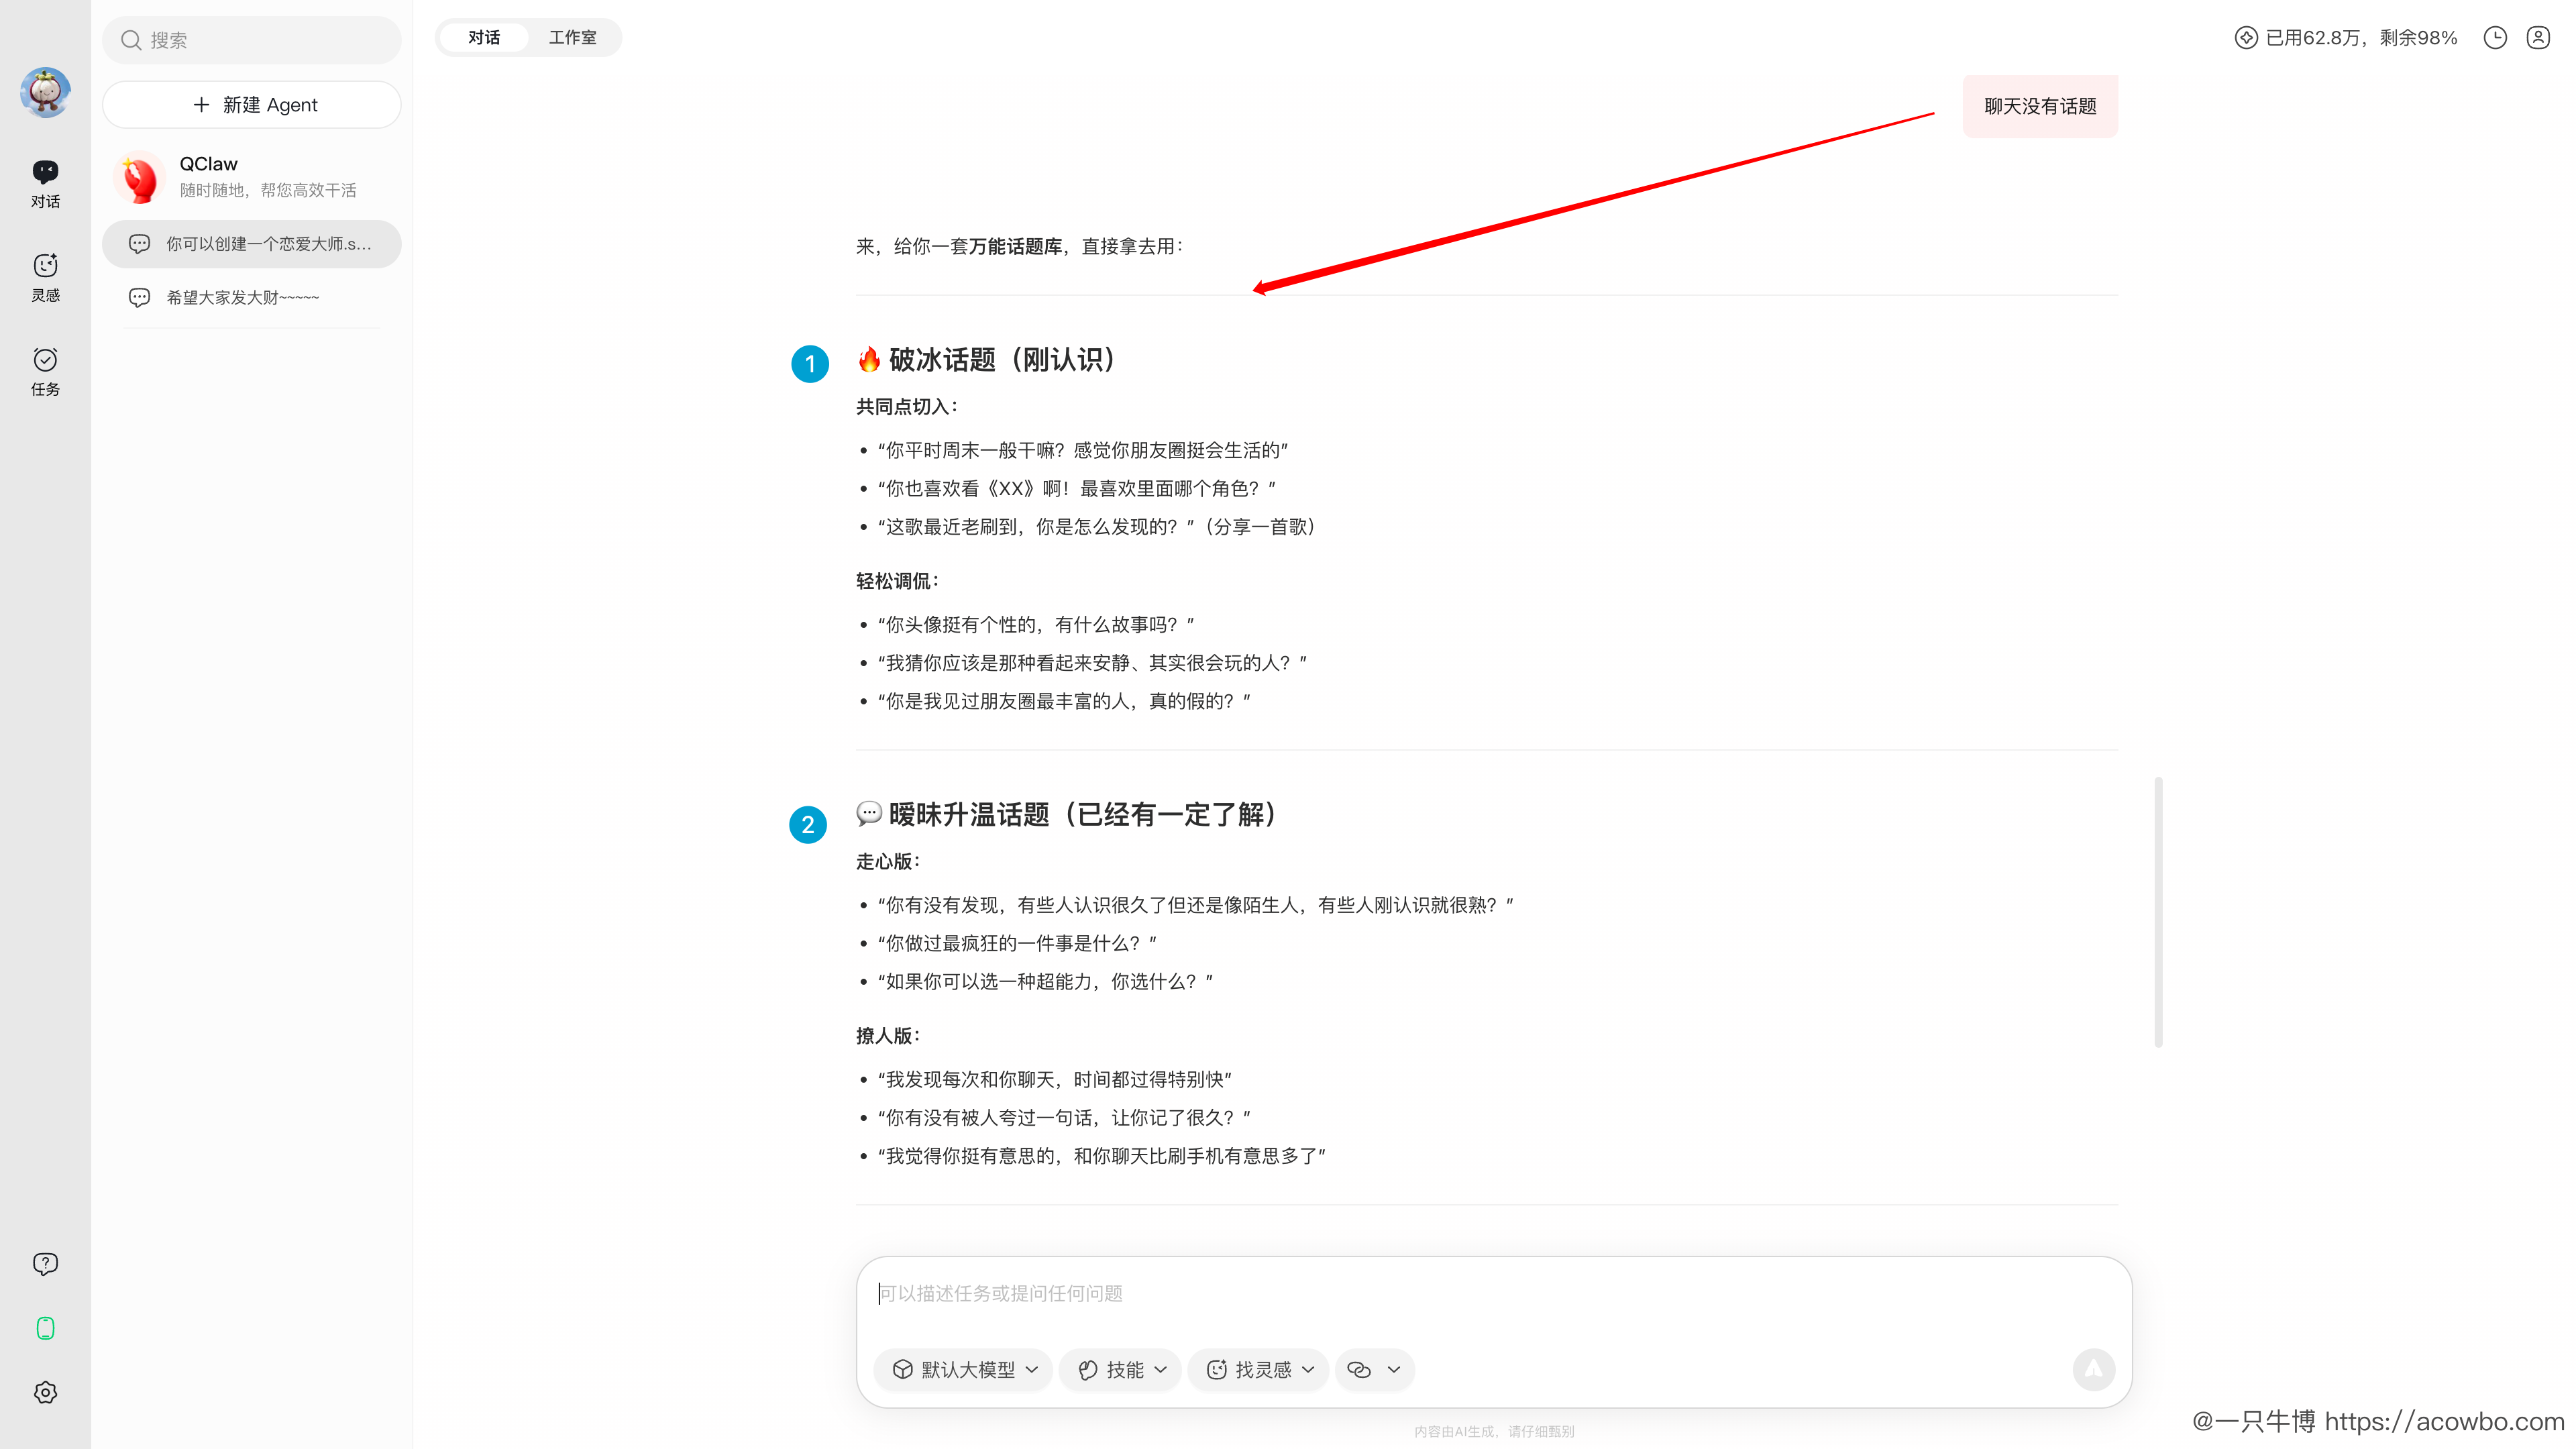Click user avatar at top of sidebar
The height and width of the screenshot is (1449, 2576).
[x=45, y=92]
